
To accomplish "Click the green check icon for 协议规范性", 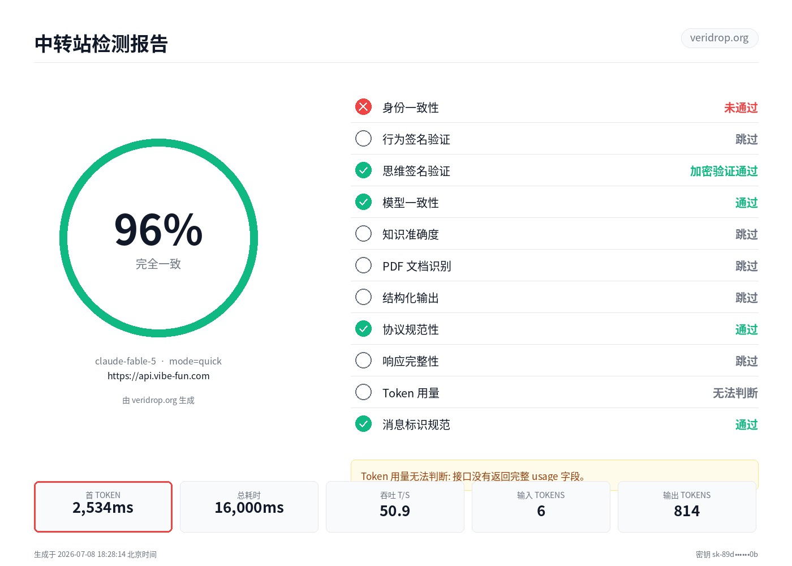I will pyautogui.click(x=363, y=329).
